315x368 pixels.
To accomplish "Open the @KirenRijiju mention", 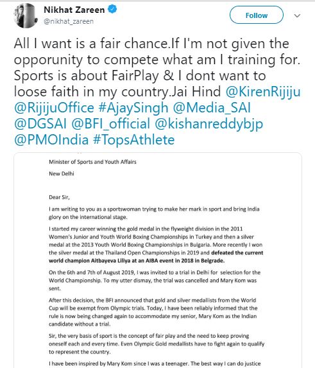I will point(263,91).
